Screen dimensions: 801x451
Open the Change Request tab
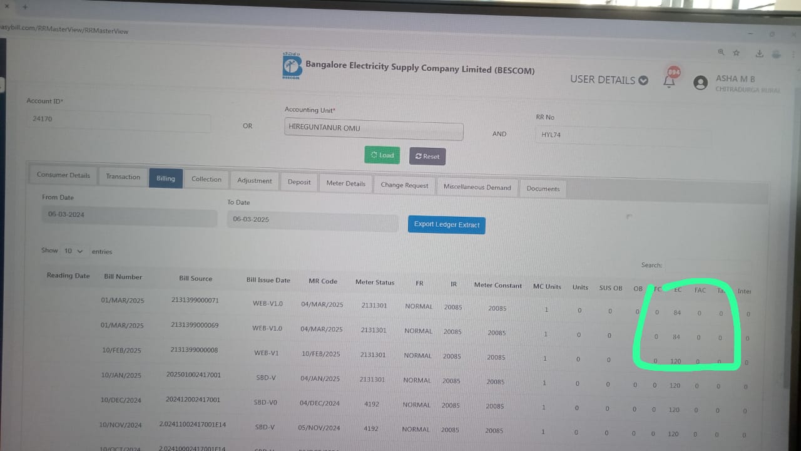(404, 185)
